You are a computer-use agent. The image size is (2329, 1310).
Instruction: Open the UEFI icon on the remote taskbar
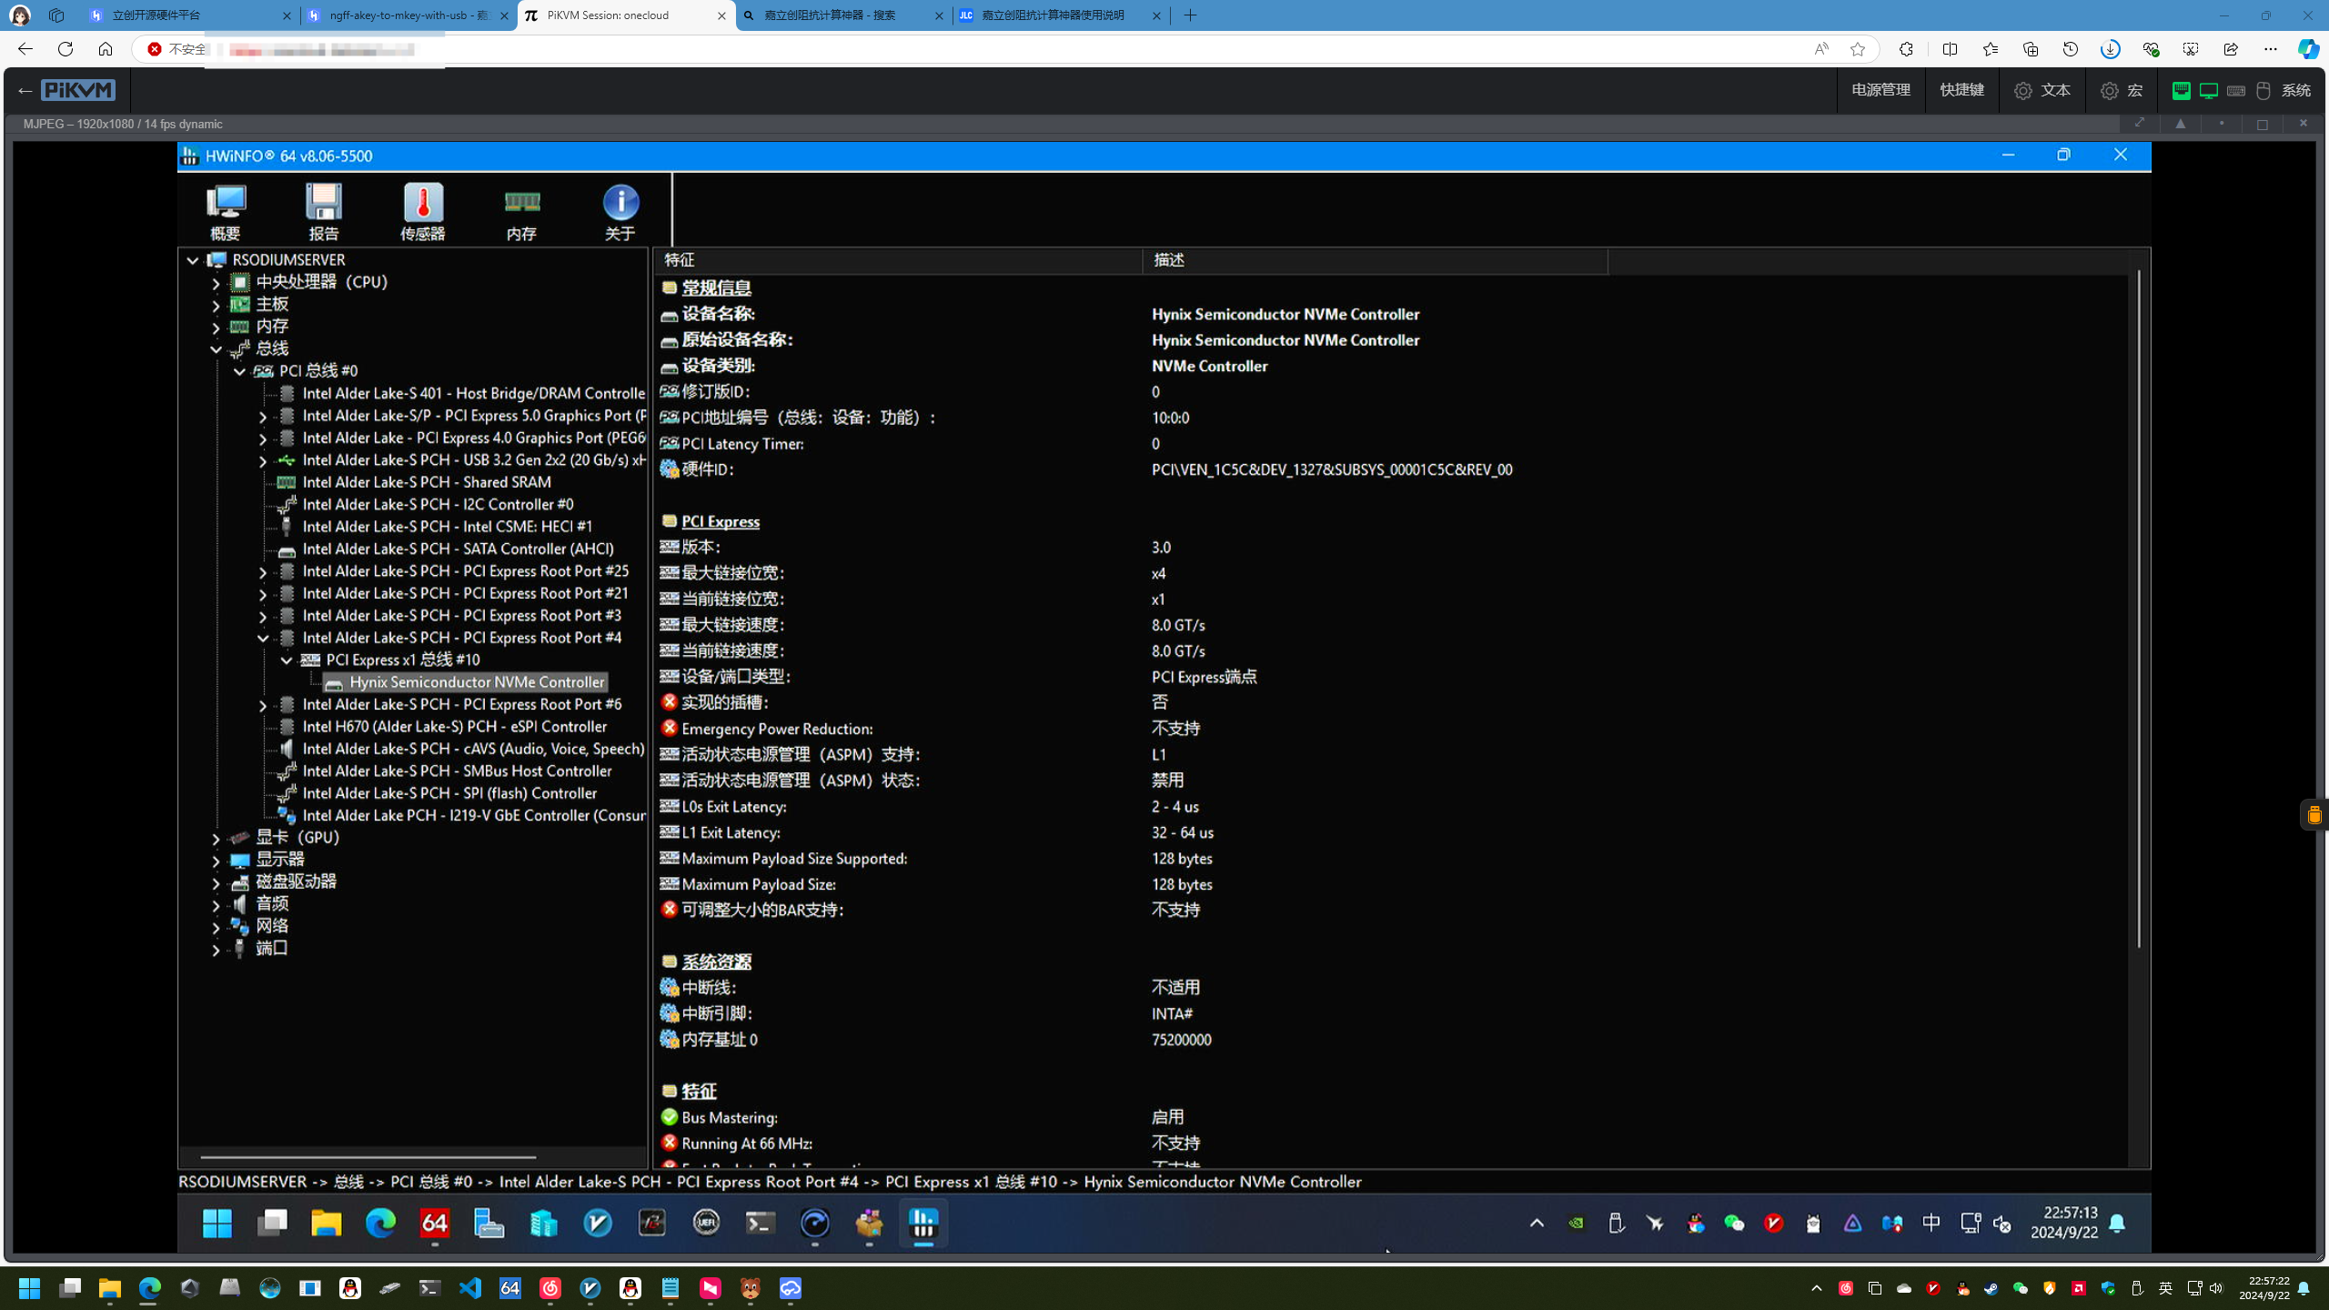(x=706, y=1224)
